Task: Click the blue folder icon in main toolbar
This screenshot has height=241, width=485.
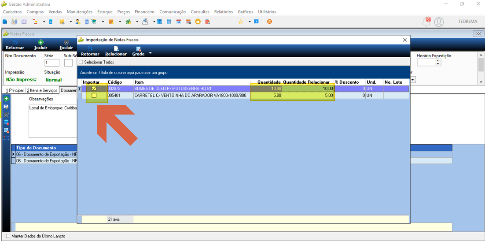Action: pyautogui.click(x=5, y=22)
